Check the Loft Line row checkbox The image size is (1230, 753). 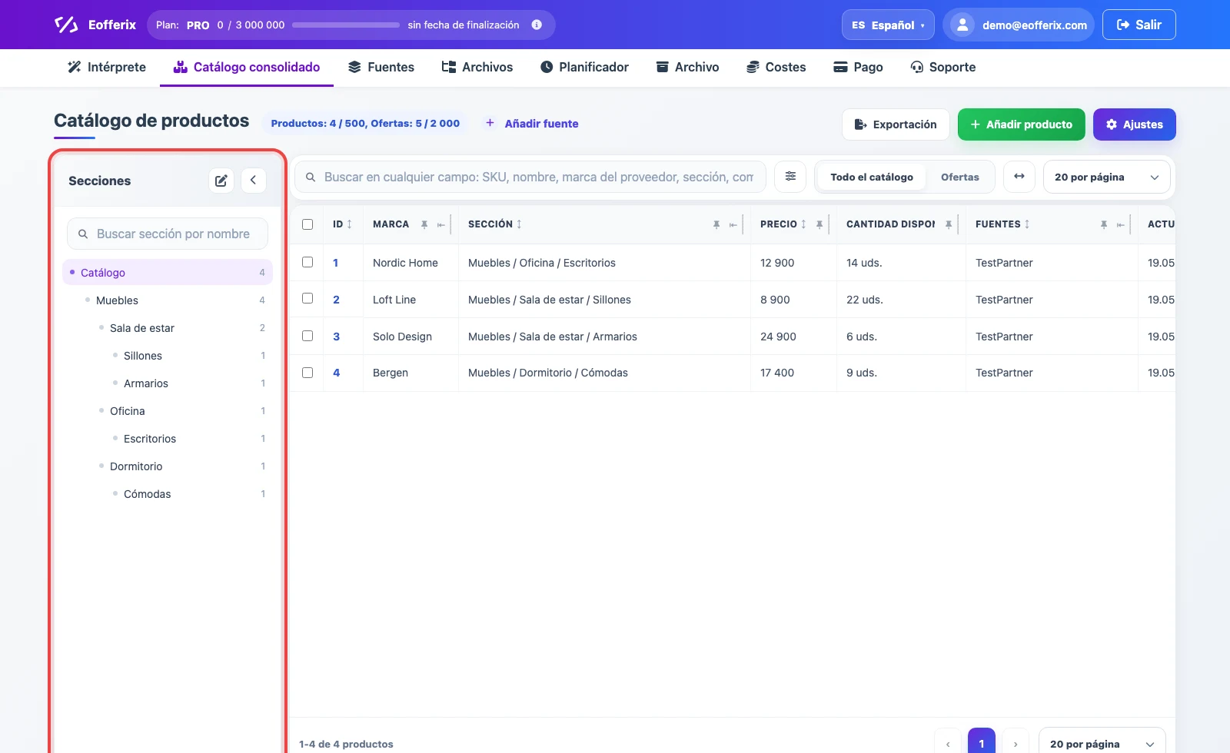coord(307,298)
